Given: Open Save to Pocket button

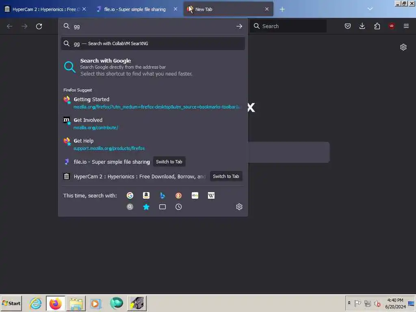Looking at the screenshot, I should pos(348,26).
